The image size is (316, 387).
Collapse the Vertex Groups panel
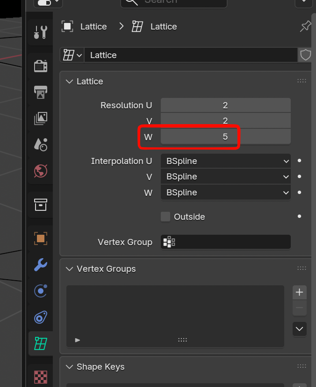click(70, 269)
